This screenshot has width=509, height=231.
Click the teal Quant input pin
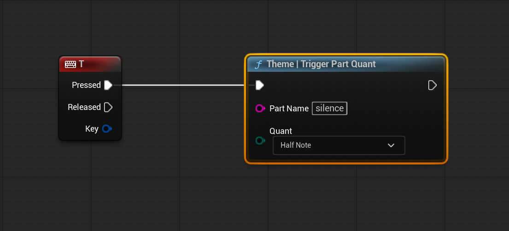click(x=260, y=140)
